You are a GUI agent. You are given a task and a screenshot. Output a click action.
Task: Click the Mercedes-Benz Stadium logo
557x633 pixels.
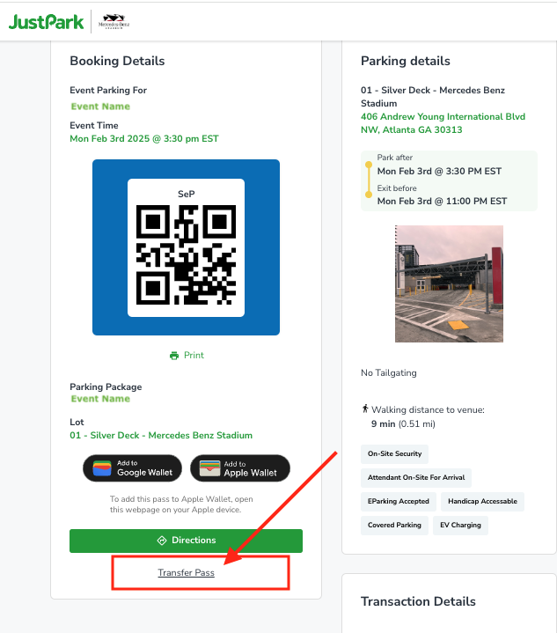[114, 22]
